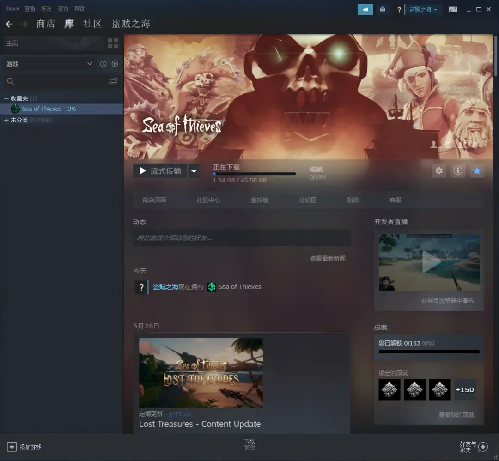Click the 盗贼之海 username link in activity

click(x=165, y=287)
